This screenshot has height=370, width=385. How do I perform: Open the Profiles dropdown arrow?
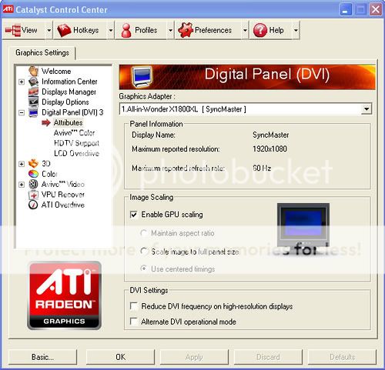coord(170,30)
